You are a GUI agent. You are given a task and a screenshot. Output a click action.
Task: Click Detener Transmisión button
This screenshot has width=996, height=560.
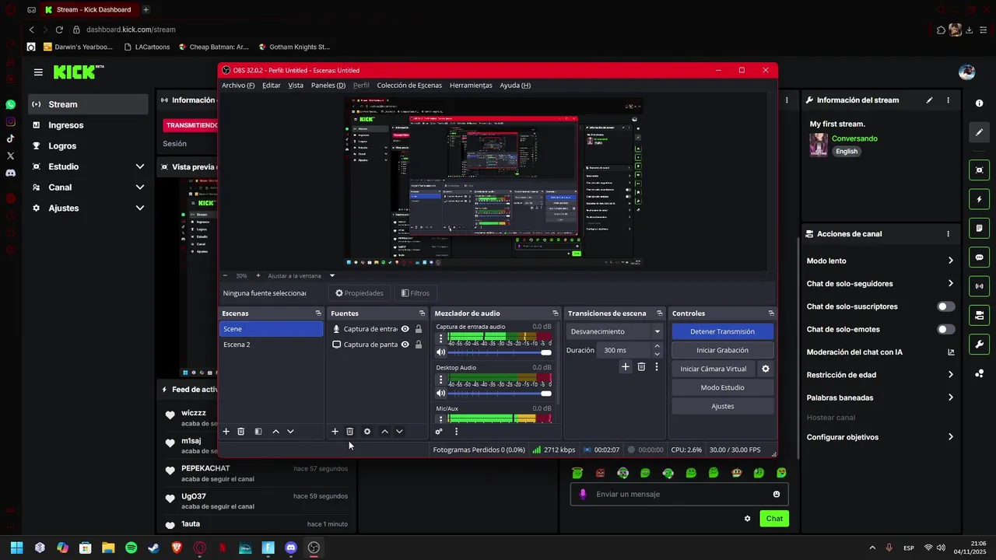point(723,331)
